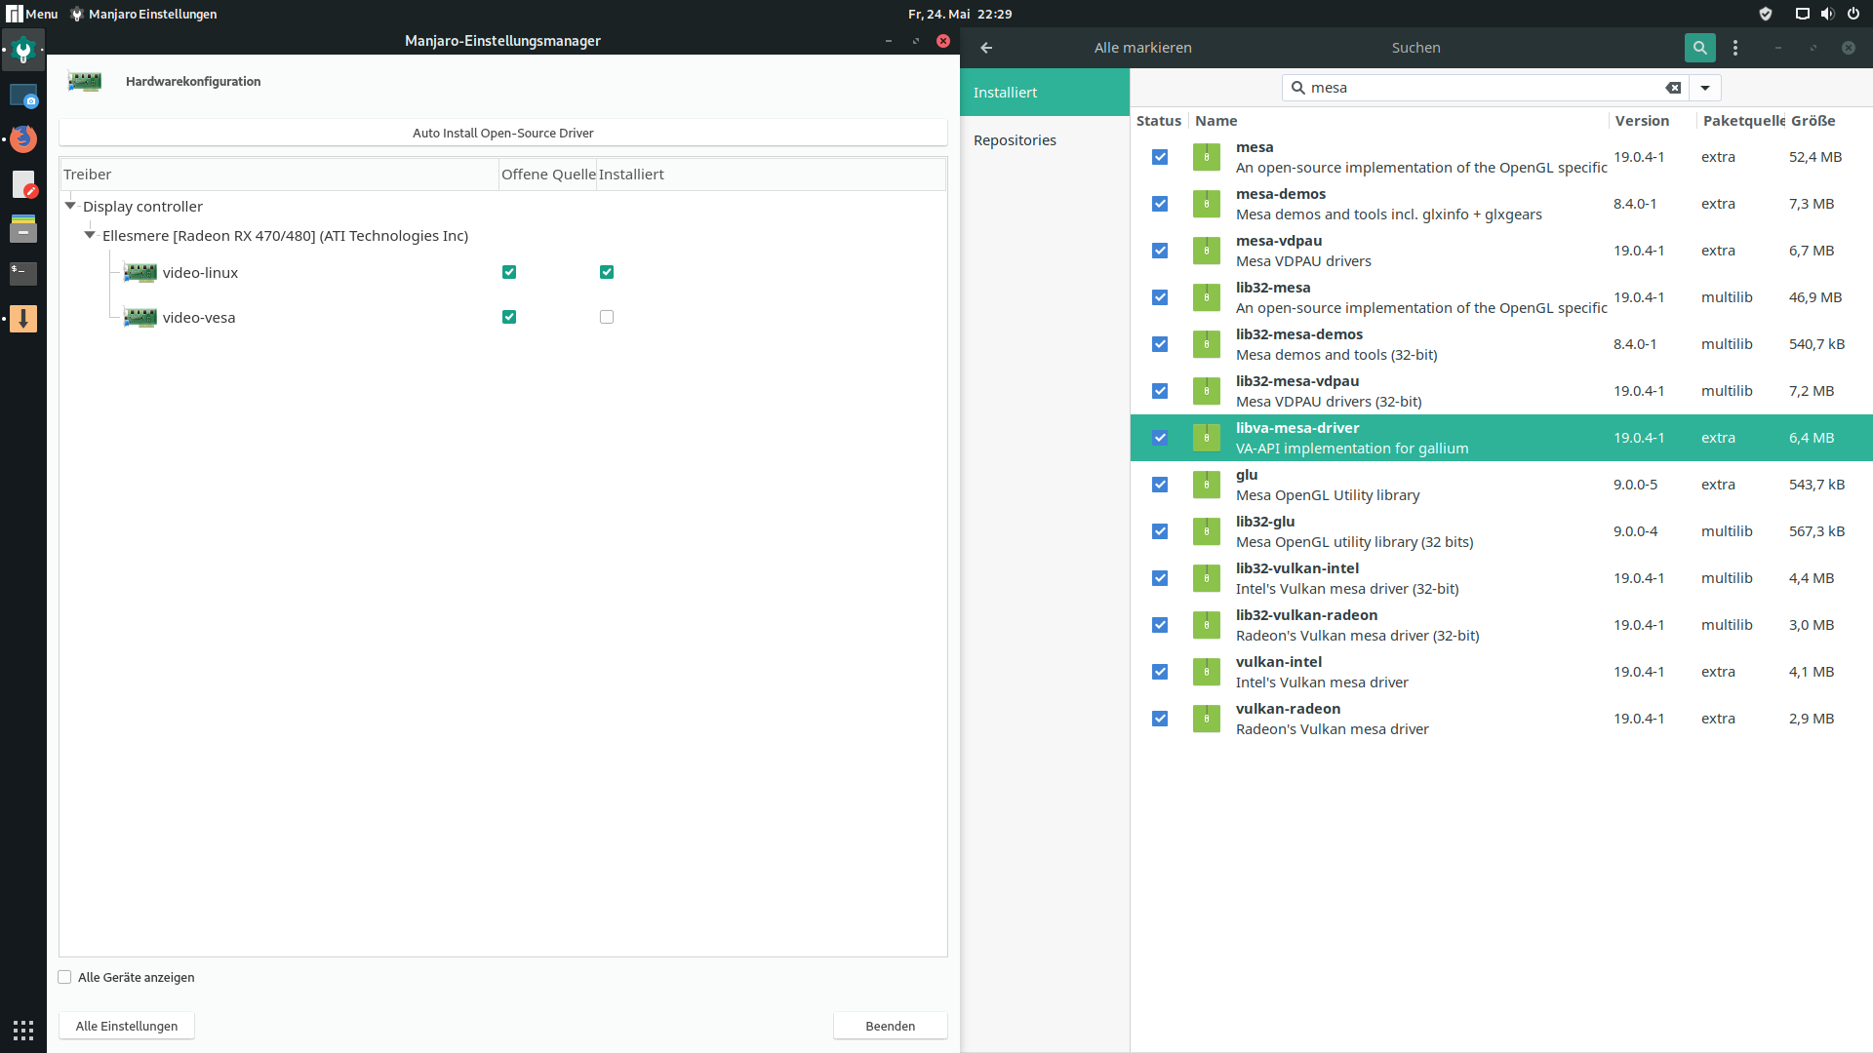Open the search history dropdown arrow

1705,88
